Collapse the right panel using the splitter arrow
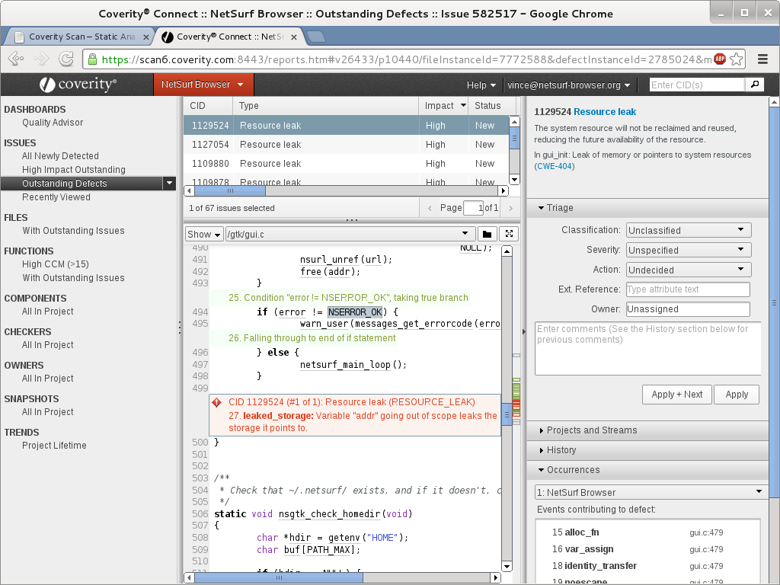780x585 pixels. click(x=523, y=331)
